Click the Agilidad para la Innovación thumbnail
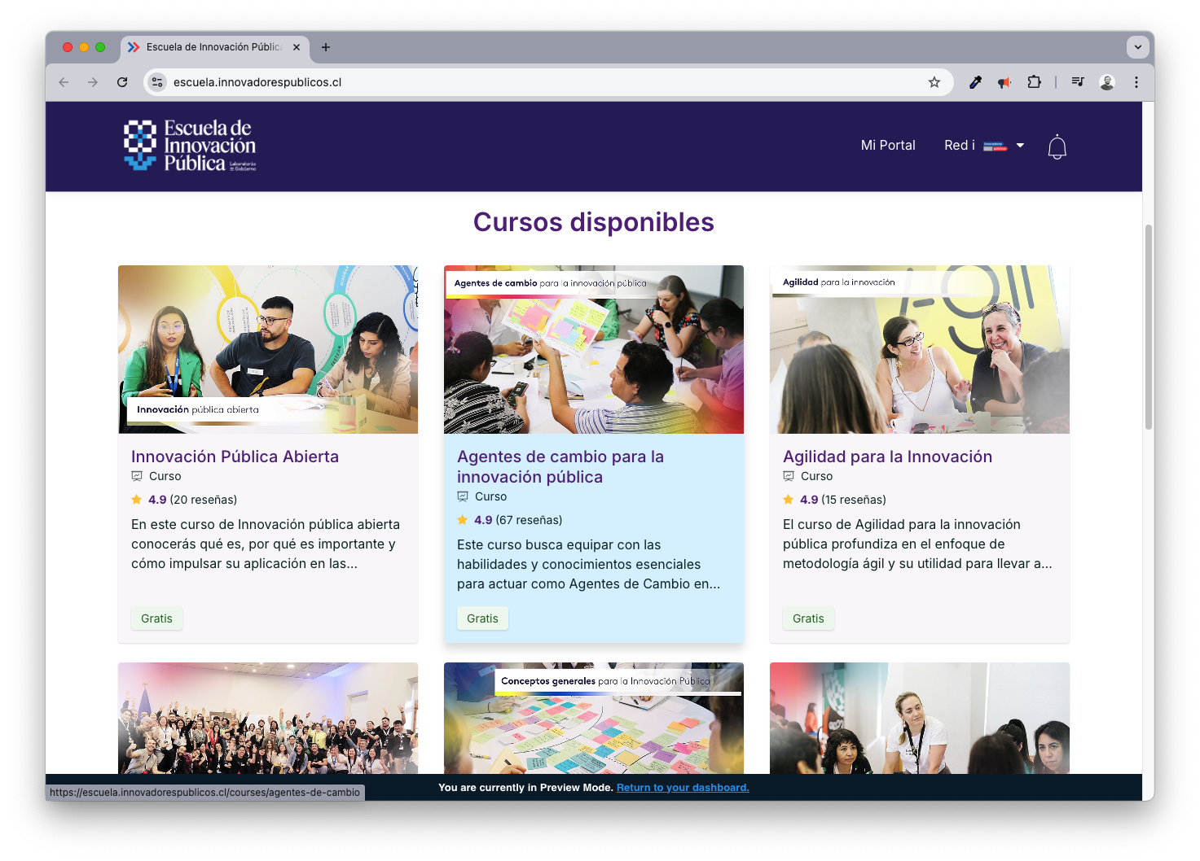The width and height of the screenshot is (1200, 861). click(x=919, y=349)
